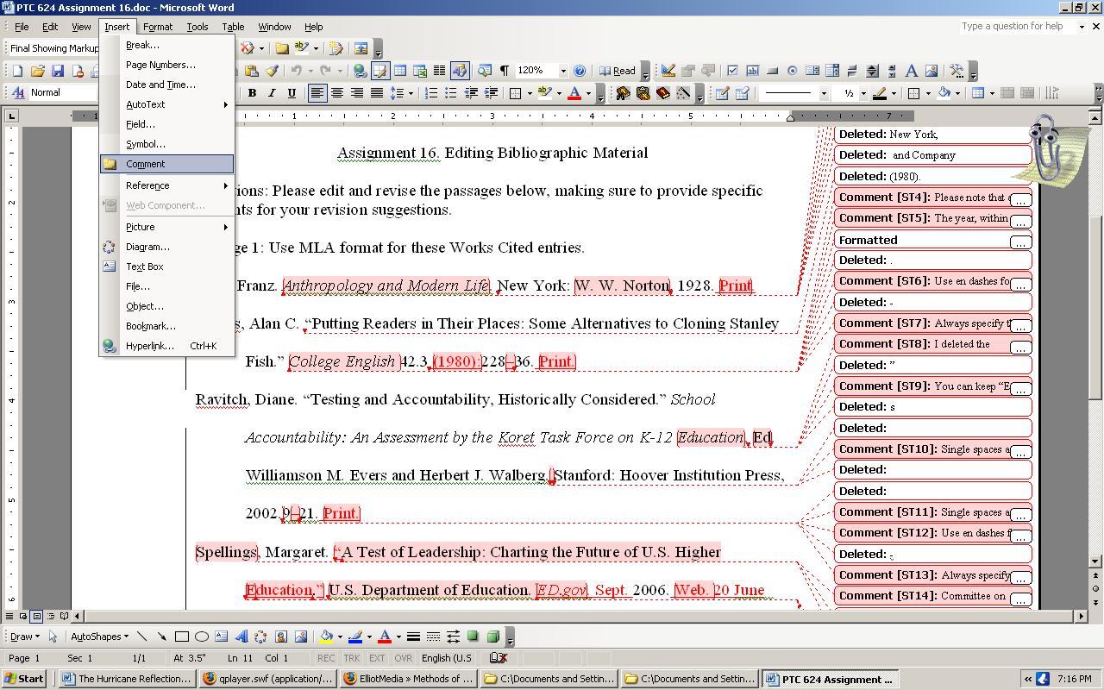
Task: Toggle Show/Hide paragraph marks
Action: [x=504, y=71]
